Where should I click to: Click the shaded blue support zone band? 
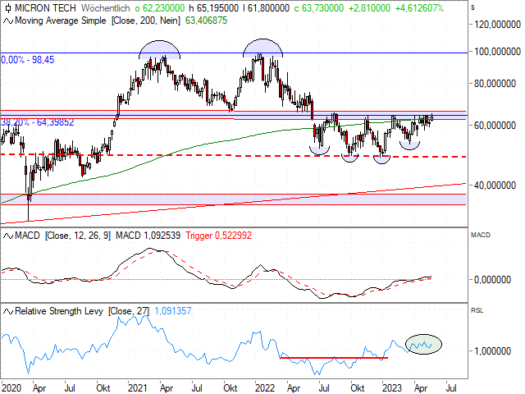tap(233, 199)
